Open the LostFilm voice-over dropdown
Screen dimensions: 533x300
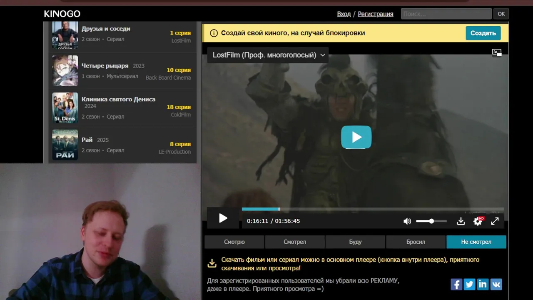click(268, 55)
